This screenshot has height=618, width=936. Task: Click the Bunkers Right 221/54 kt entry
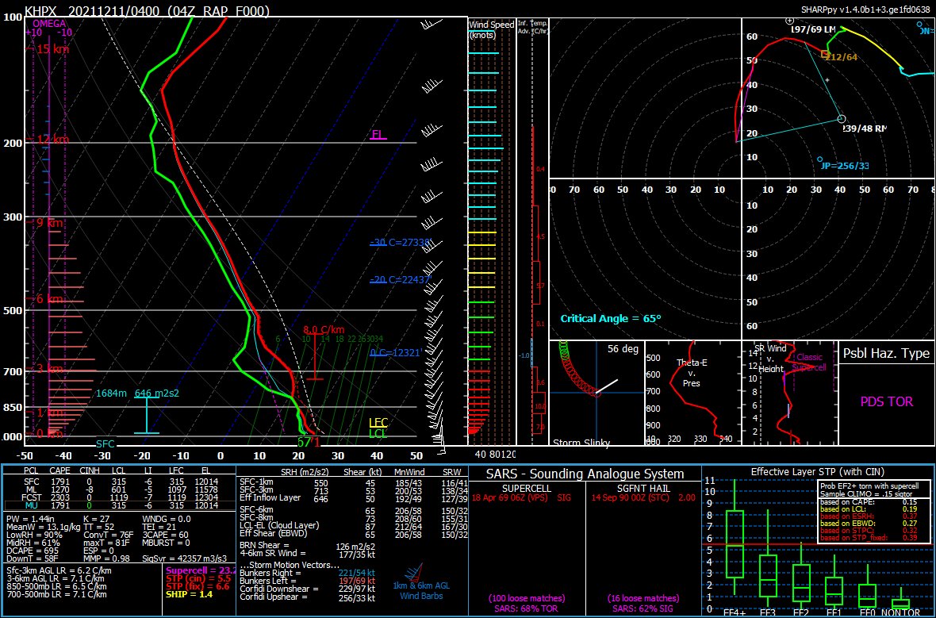click(x=308, y=573)
